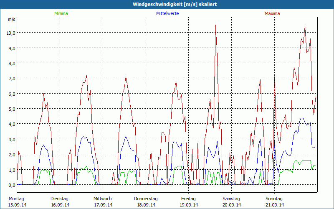Click the 10,0 y-axis value

click(11, 33)
